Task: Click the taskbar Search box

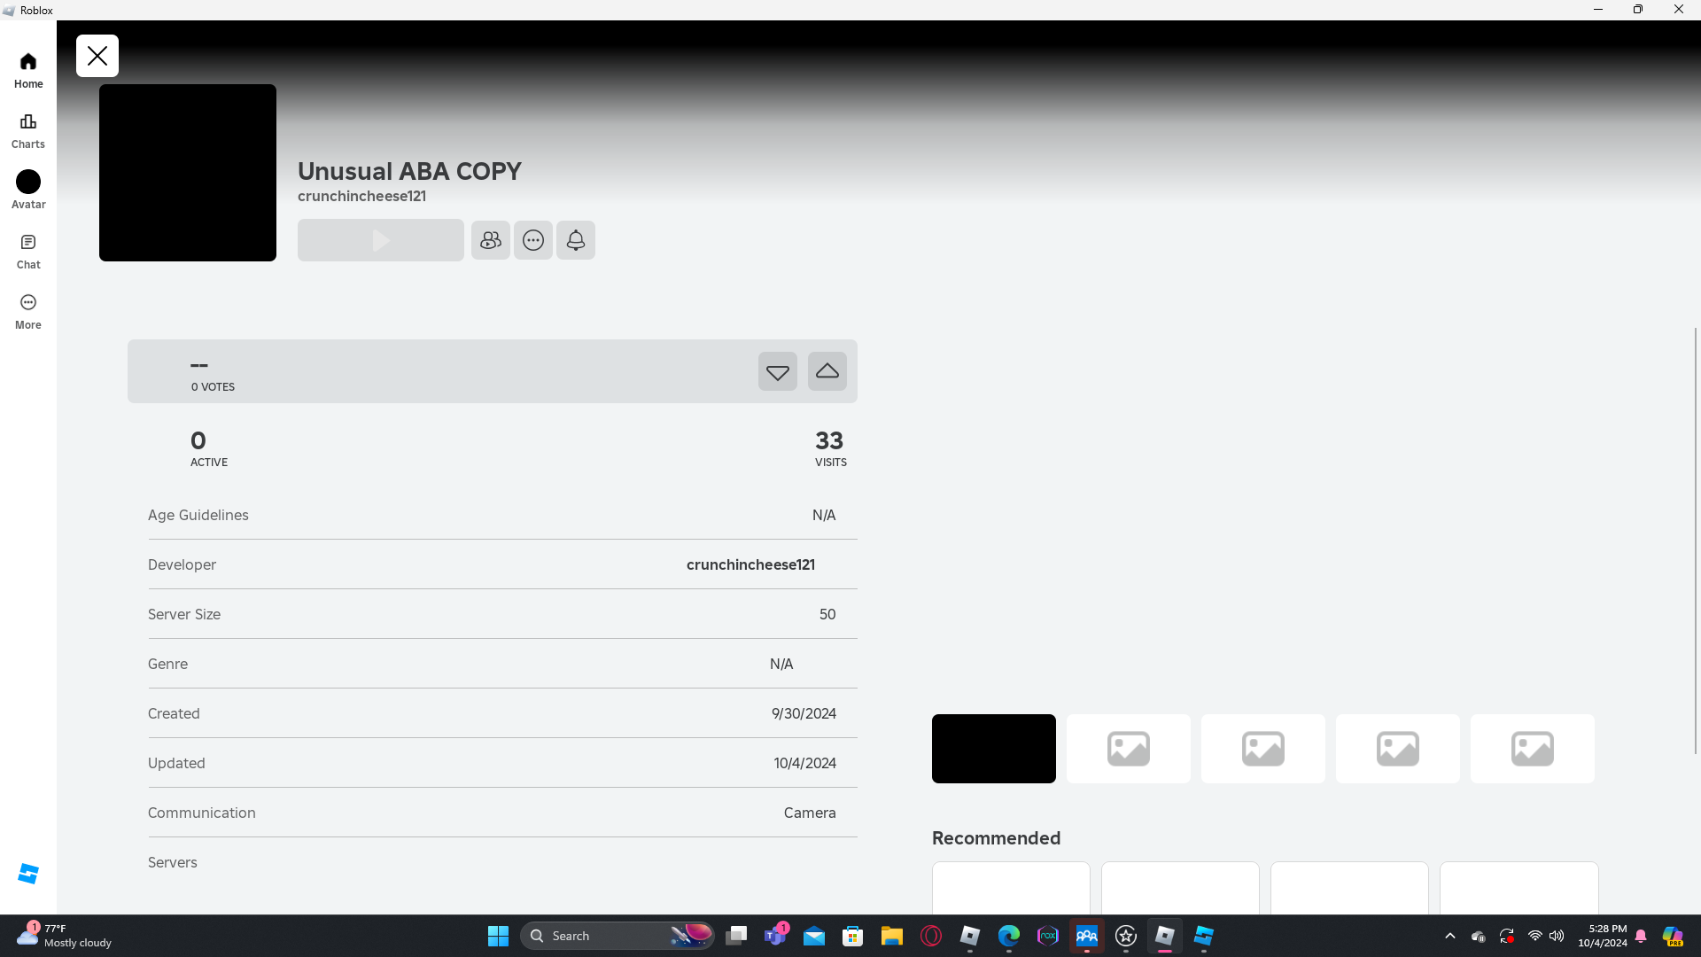Action: coord(617,936)
